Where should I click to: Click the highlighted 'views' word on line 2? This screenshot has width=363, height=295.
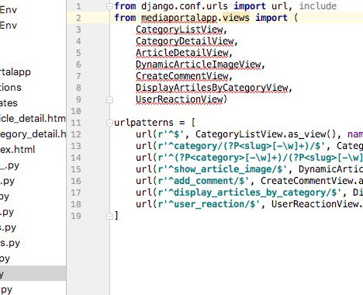pyautogui.click(x=236, y=18)
